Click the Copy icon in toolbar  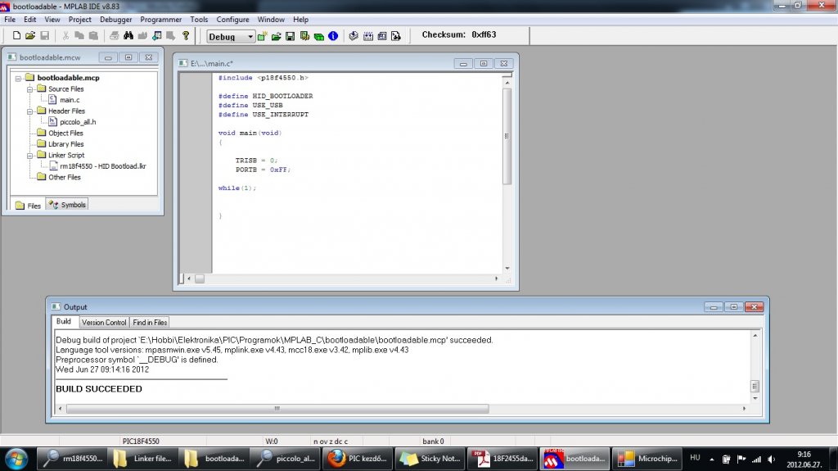79,36
